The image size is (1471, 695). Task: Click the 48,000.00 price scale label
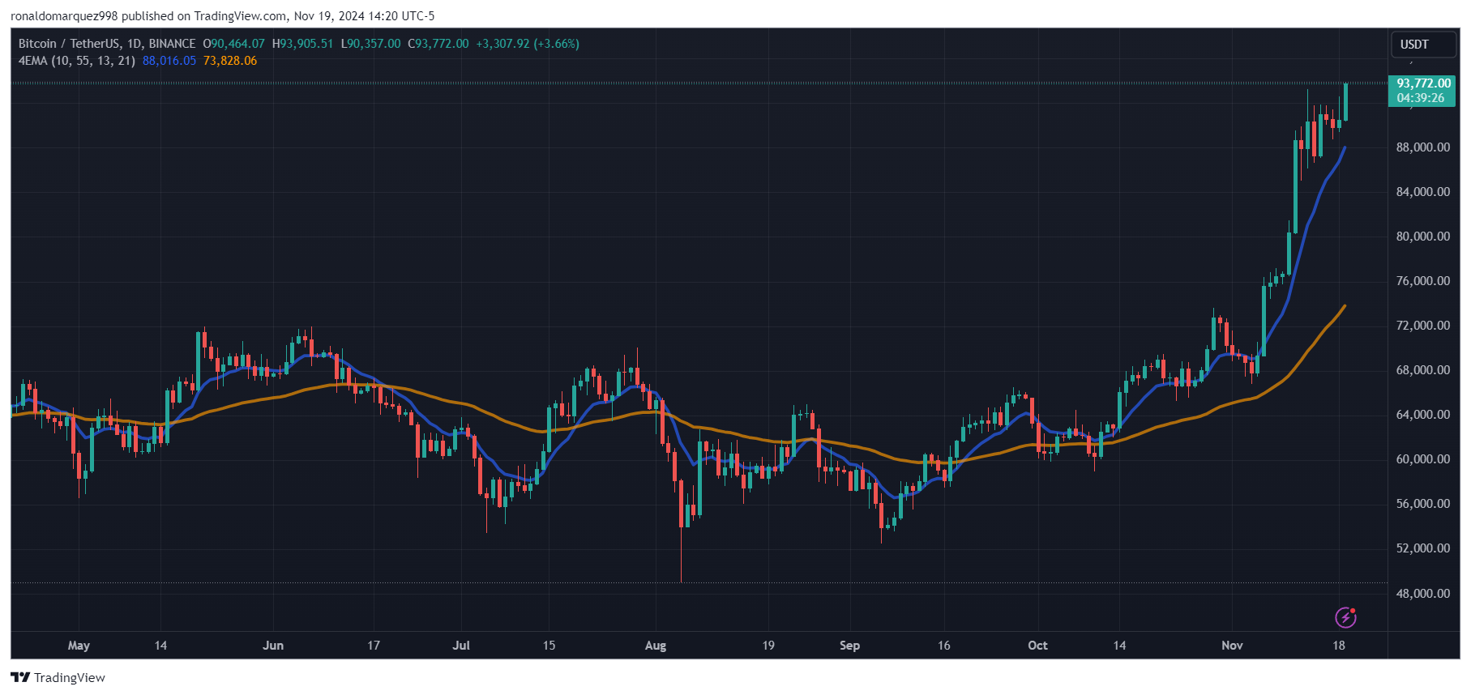[1422, 594]
